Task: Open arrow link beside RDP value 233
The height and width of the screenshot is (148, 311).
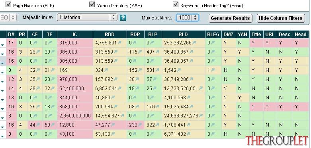Action: 140,125
